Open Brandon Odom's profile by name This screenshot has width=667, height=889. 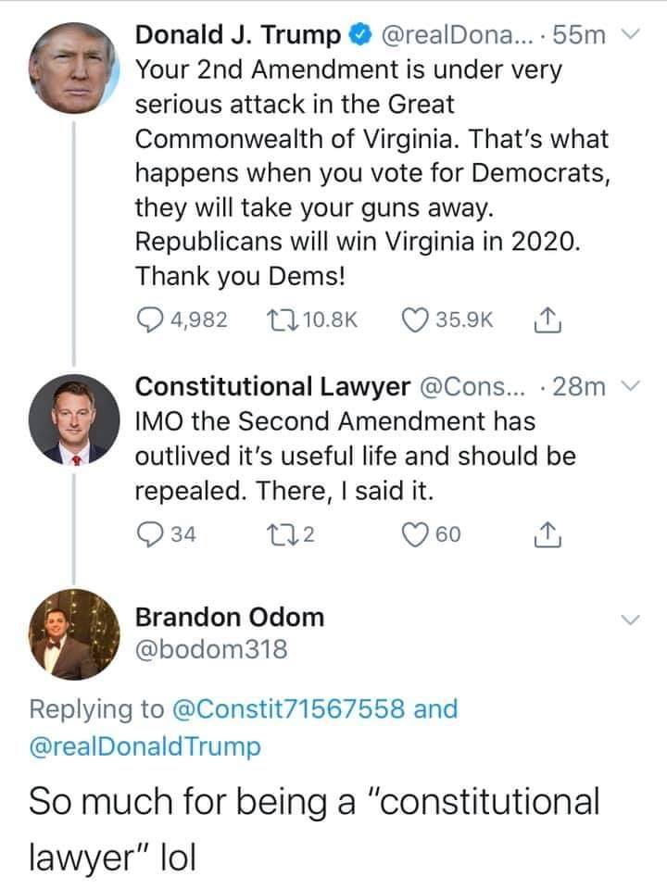coord(230,617)
